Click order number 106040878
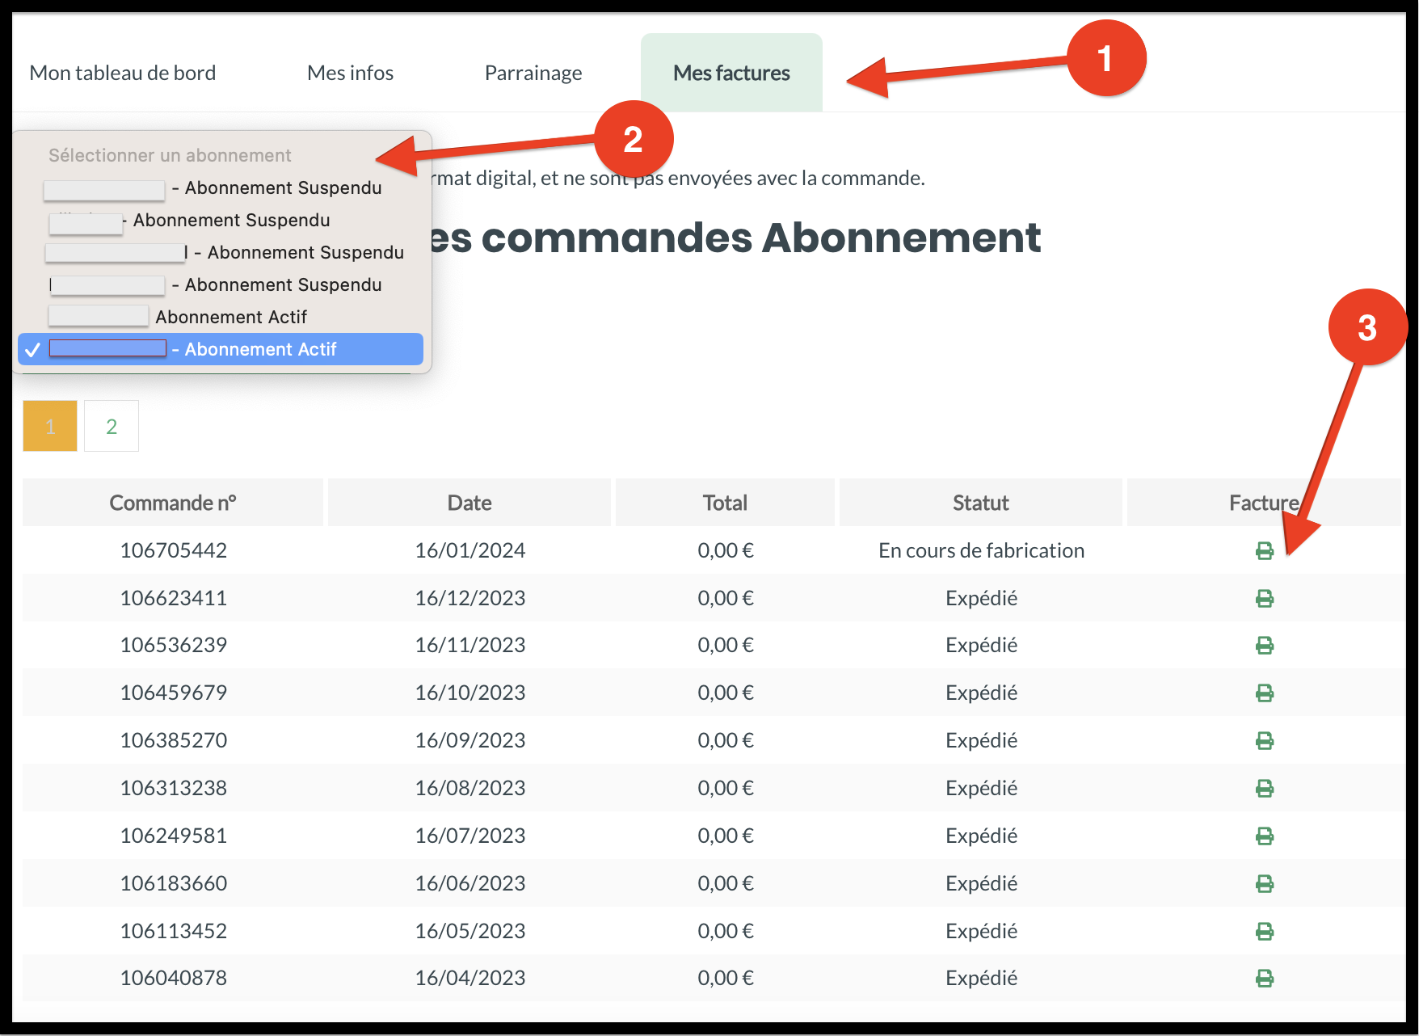 [x=174, y=978]
